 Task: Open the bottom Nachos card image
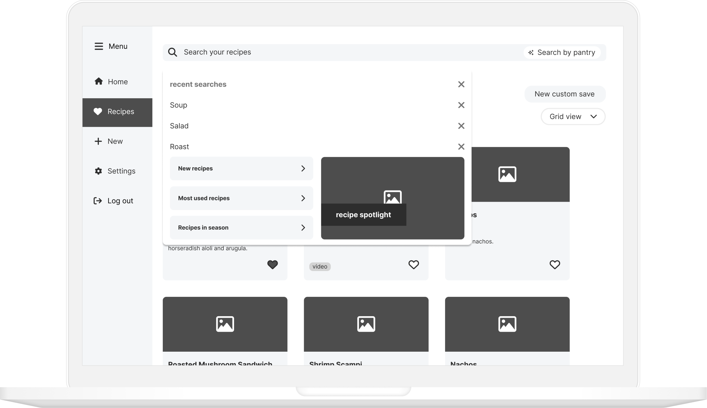pyautogui.click(x=507, y=324)
